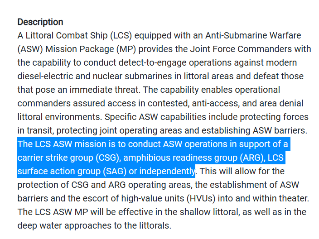
Task: Click the highlighted words "amphibious readiness group"
Action: pos(180,158)
